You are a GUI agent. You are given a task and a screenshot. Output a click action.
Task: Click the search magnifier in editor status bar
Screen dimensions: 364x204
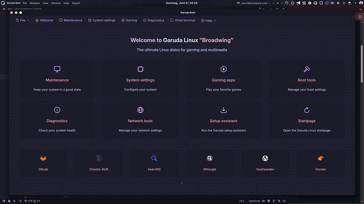coord(21,201)
